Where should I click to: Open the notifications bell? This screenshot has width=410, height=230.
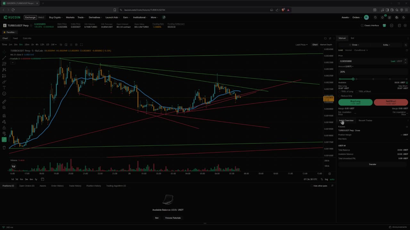coord(382,17)
